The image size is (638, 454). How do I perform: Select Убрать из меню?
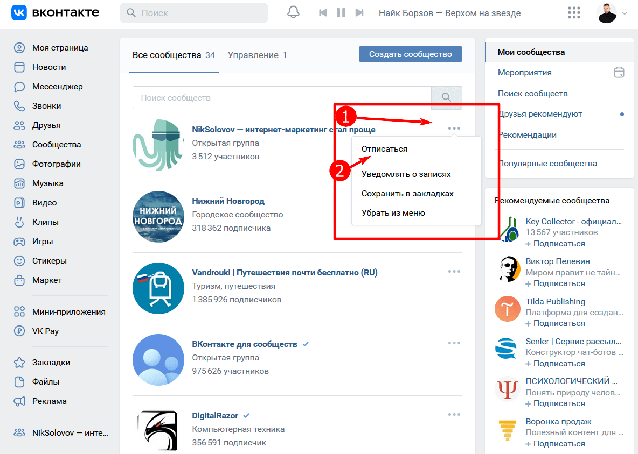pos(393,213)
